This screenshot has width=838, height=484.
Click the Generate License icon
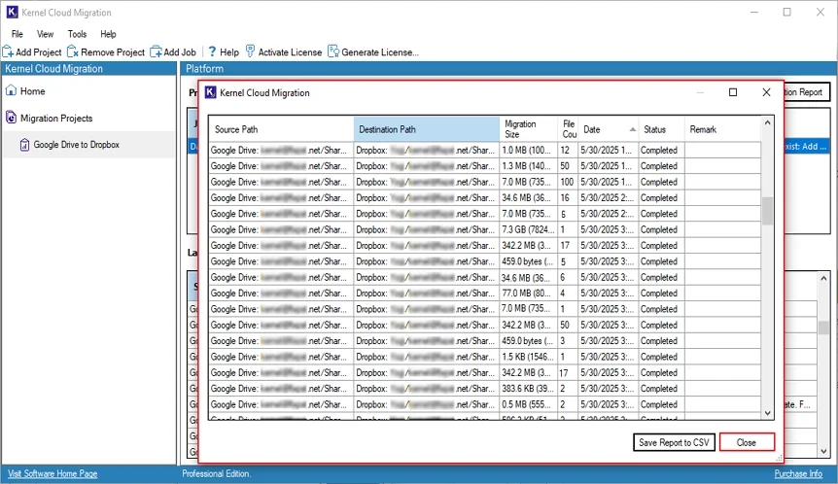coord(333,52)
